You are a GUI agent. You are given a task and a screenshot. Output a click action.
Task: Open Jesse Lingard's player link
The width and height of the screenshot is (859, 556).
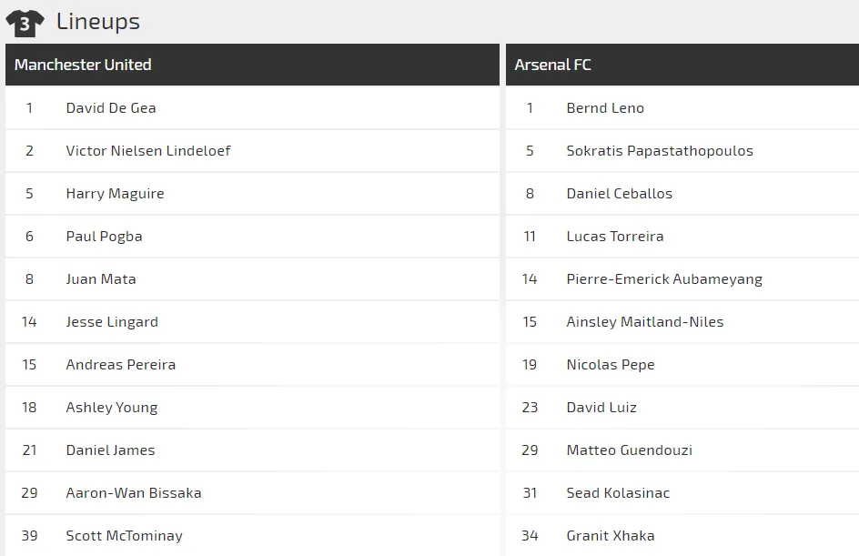click(x=112, y=321)
